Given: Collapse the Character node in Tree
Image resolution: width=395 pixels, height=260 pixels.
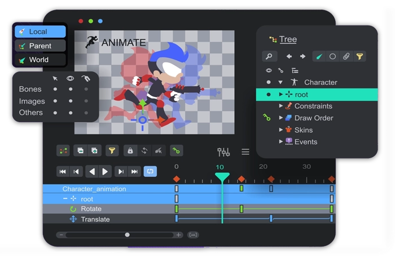Looking at the screenshot, I should coord(280,82).
